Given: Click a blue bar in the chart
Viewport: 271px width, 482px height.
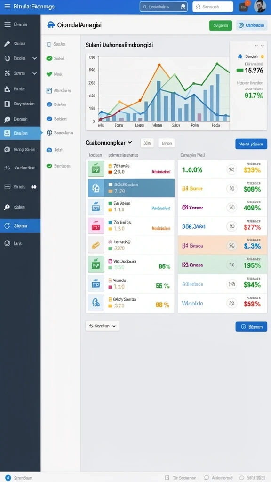Looking at the screenshot, I should coord(159,101).
